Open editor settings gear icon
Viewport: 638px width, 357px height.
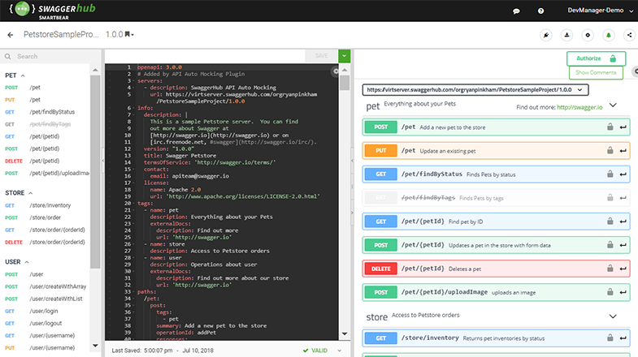coord(336,71)
